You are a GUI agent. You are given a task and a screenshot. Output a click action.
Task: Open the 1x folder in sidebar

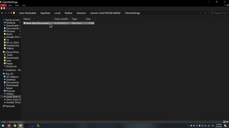pyautogui.click(x=8, y=40)
